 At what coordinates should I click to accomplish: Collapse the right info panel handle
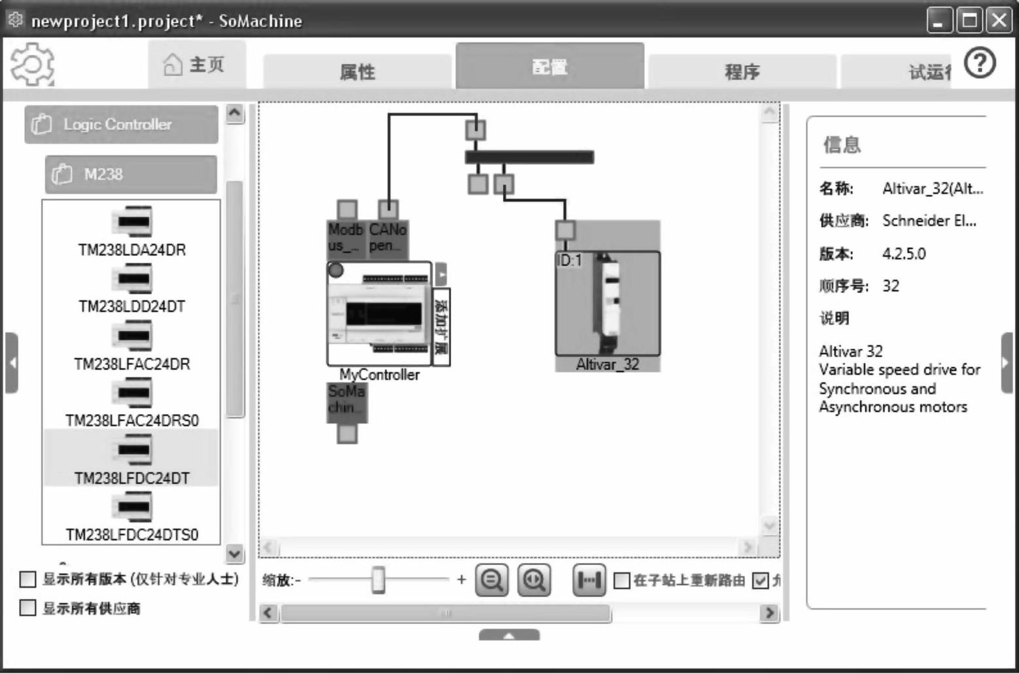coord(1007,363)
